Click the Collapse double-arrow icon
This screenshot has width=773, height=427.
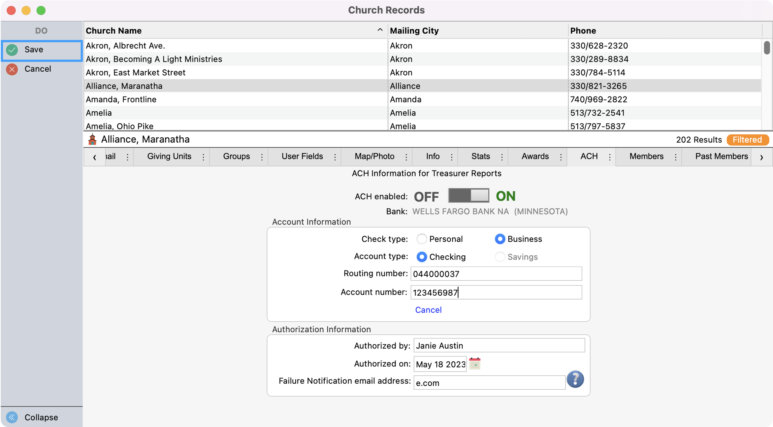coord(12,417)
